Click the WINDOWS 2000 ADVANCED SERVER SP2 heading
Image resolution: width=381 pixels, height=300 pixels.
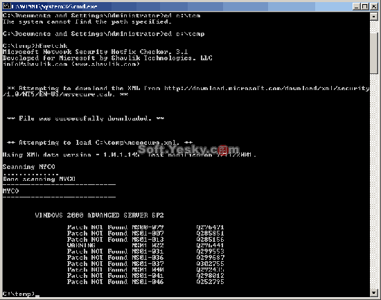pos(99,215)
